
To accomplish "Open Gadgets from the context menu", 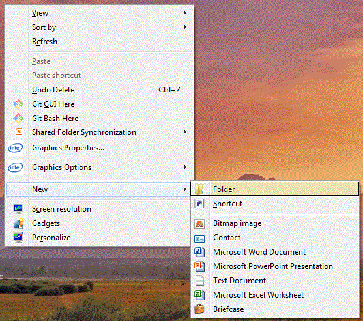I will coord(99,223).
